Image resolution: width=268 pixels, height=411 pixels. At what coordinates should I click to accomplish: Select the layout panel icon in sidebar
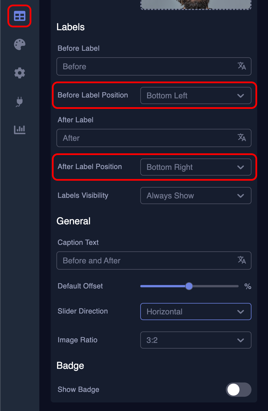click(x=19, y=16)
